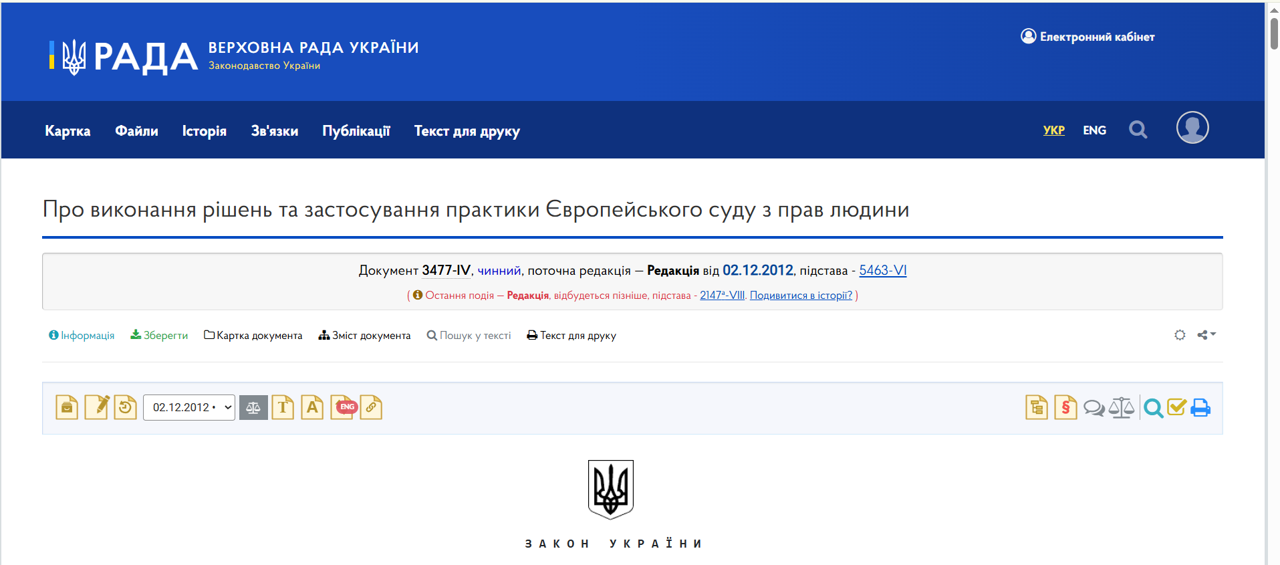Click Текст для друку below document info
The width and height of the screenshot is (1280, 565).
coord(571,335)
